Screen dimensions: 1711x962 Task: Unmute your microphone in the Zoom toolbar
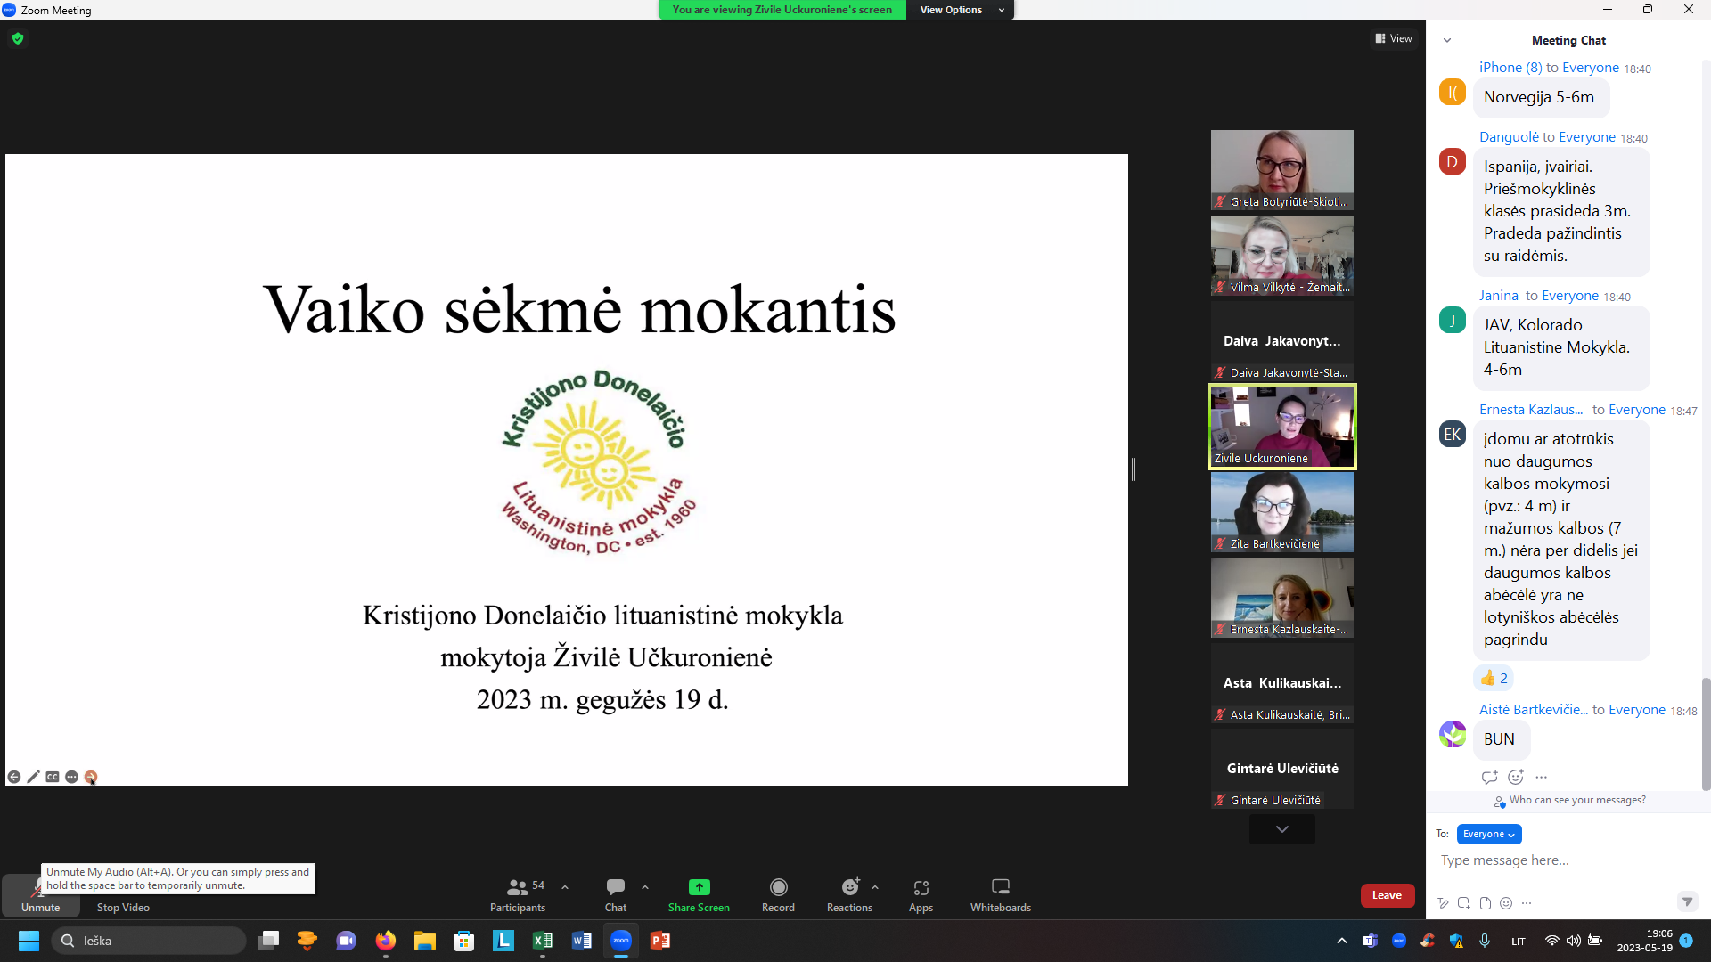pyautogui.click(x=40, y=895)
